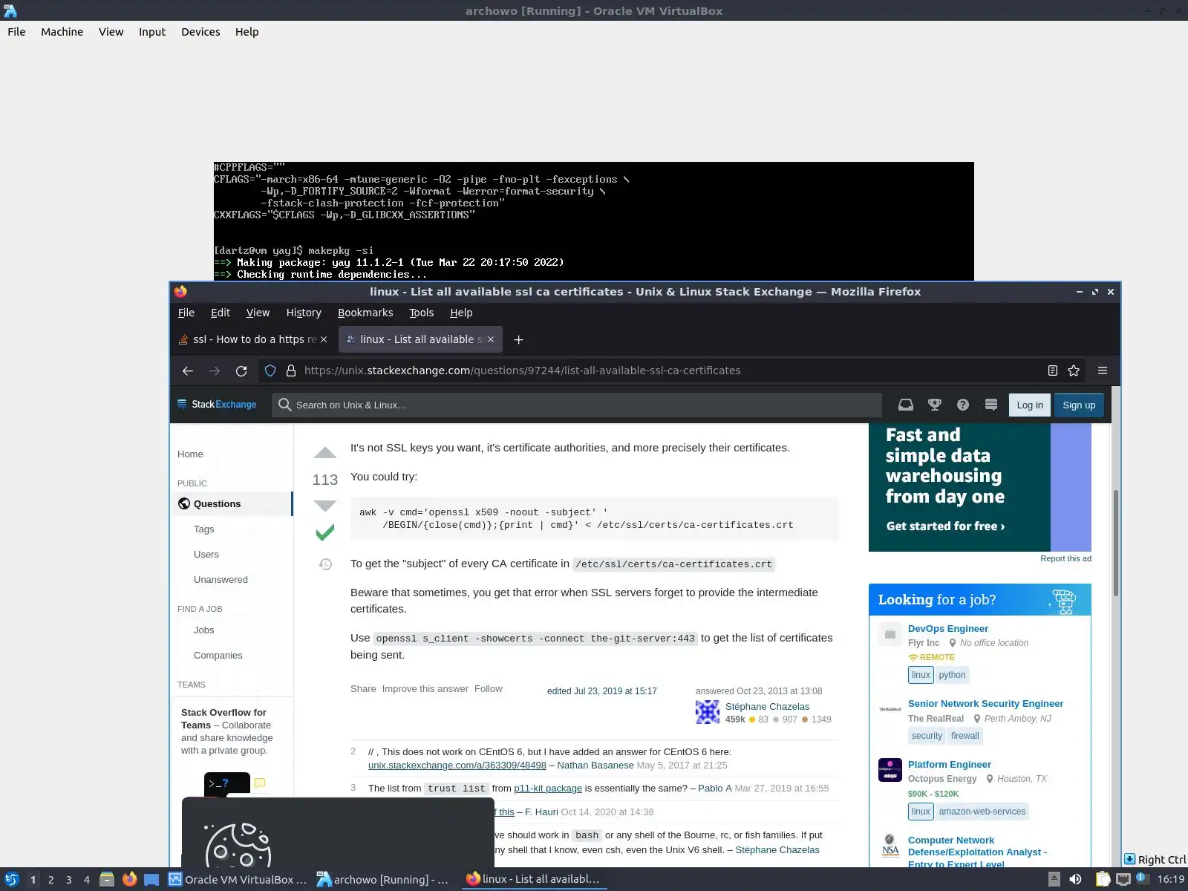Reload the page with refresh icon
The image size is (1188, 891).
click(x=241, y=371)
